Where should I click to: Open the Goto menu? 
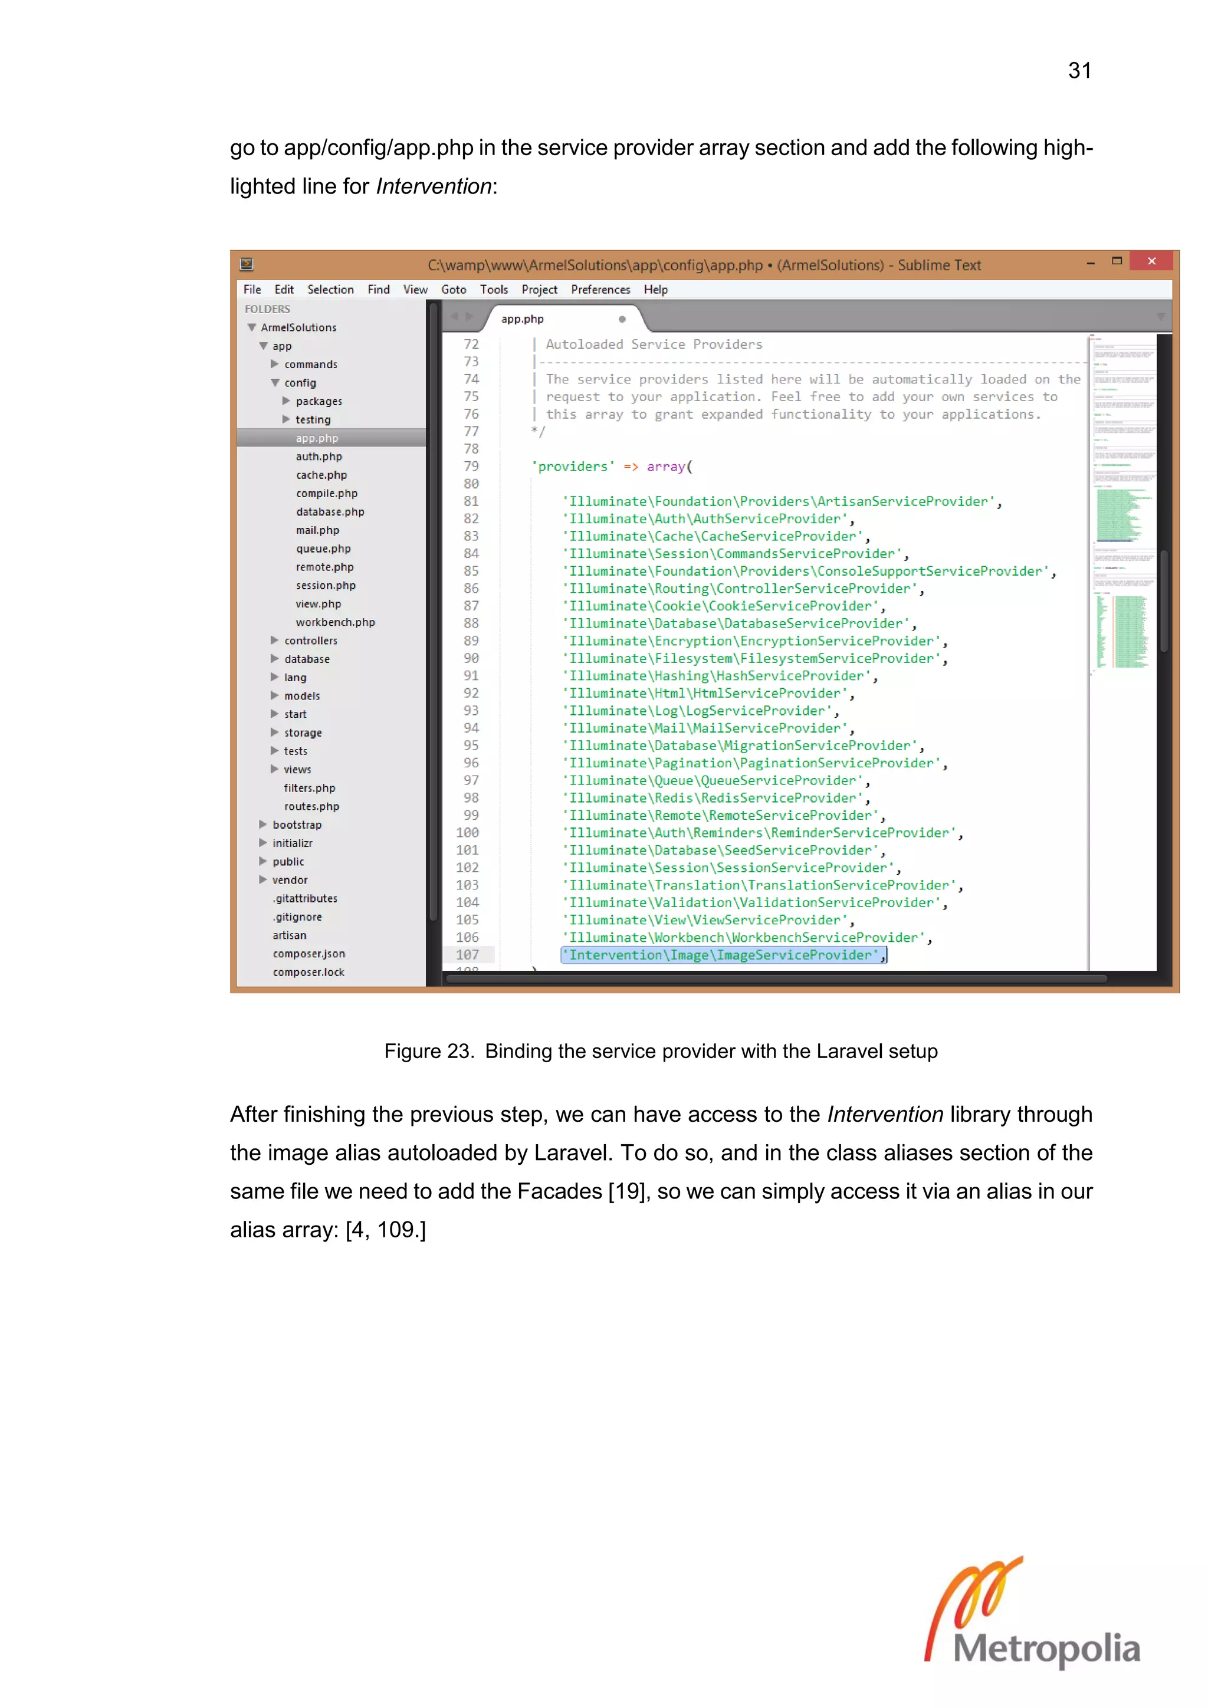(x=454, y=290)
